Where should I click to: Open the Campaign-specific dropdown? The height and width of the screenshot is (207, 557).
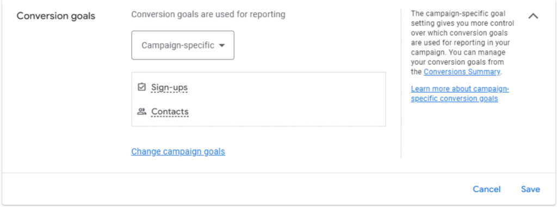(183, 46)
